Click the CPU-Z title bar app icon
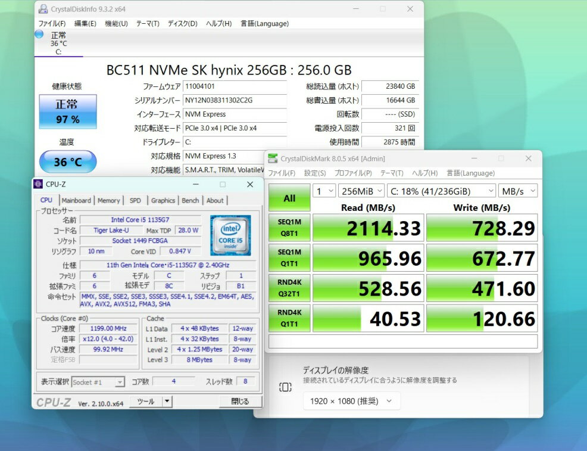587x451 pixels. (39, 184)
